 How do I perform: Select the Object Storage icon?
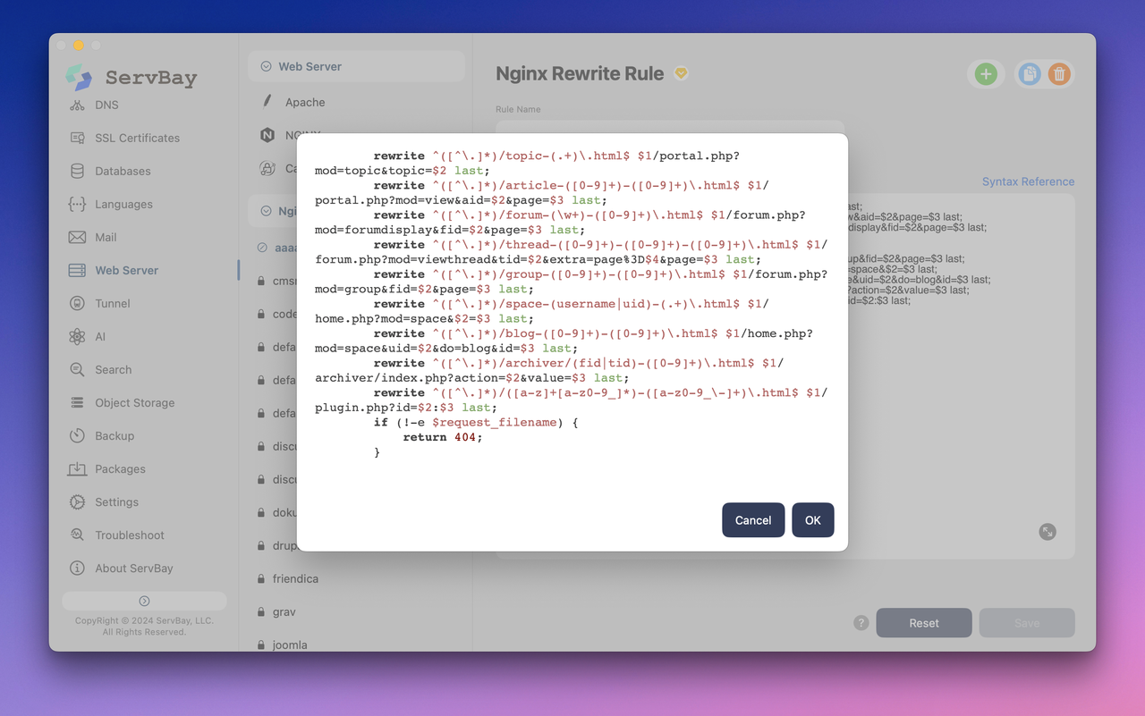pos(77,402)
